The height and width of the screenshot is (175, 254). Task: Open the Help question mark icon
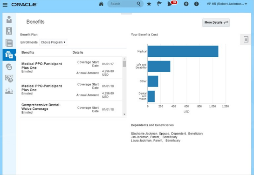pos(196,4)
